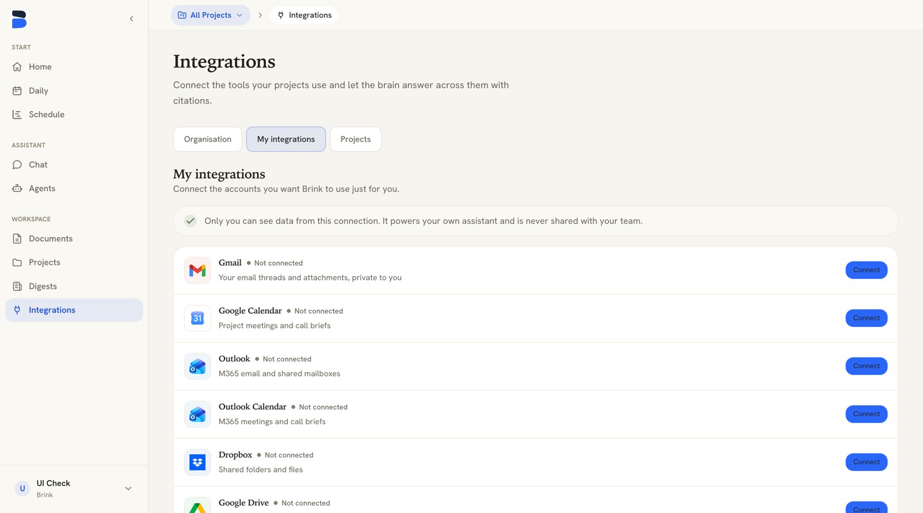This screenshot has height=513, width=923.
Task: Connect Outlook Calendar
Action: click(x=866, y=414)
